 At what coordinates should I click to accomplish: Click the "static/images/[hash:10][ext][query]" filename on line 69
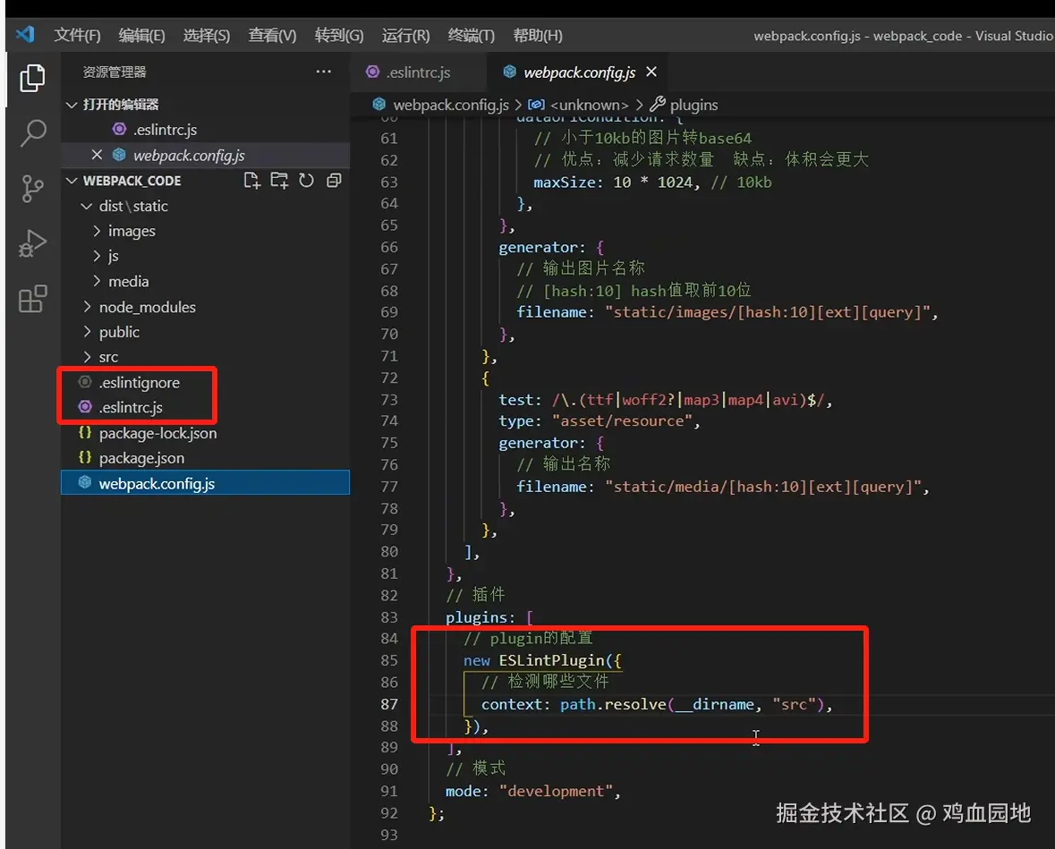[x=768, y=311]
